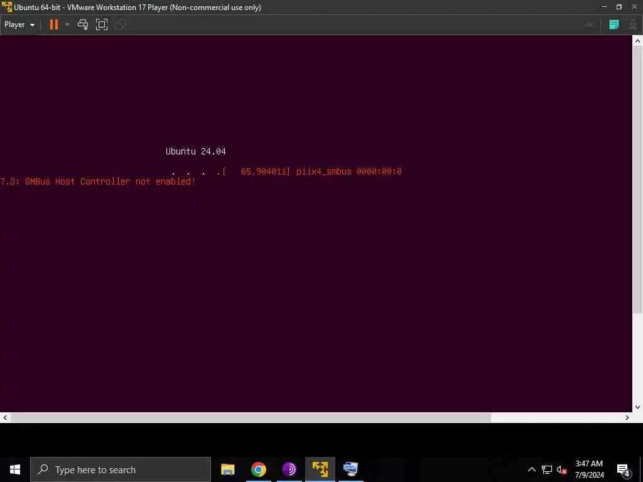
Task: Open Google Chrome from taskbar
Action: (258, 469)
